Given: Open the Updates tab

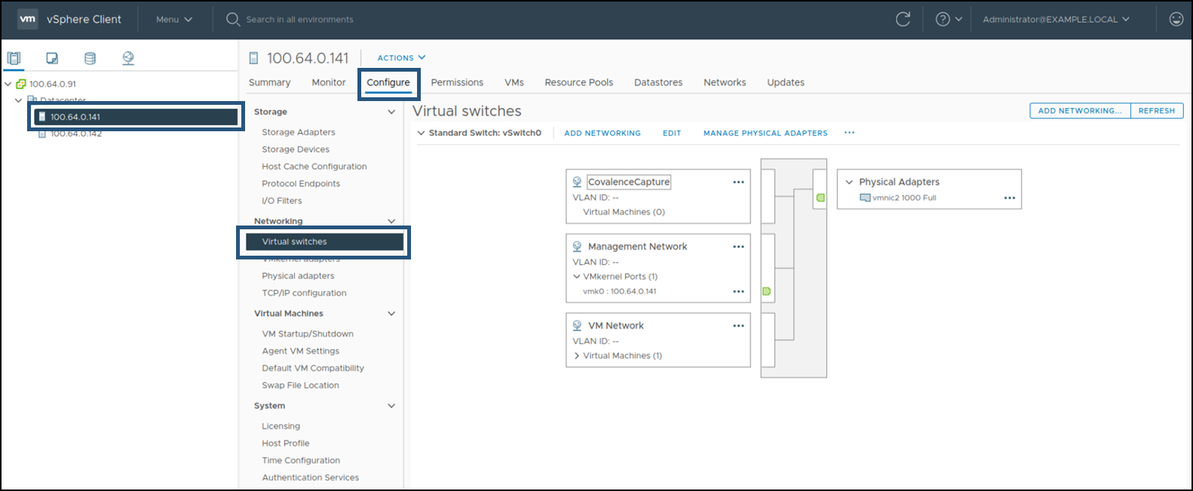Looking at the screenshot, I should click(x=786, y=82).
